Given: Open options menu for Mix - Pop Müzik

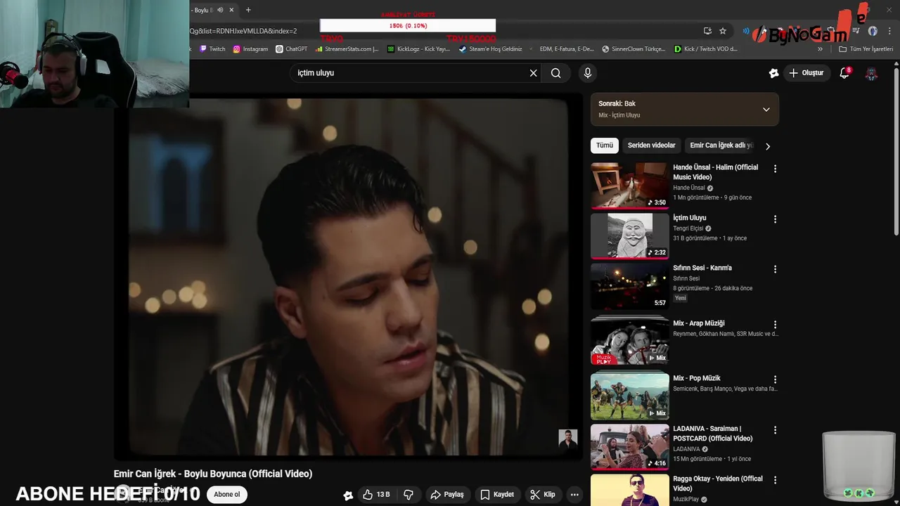Looking at the screenshot, I should (x=775, y=379).
